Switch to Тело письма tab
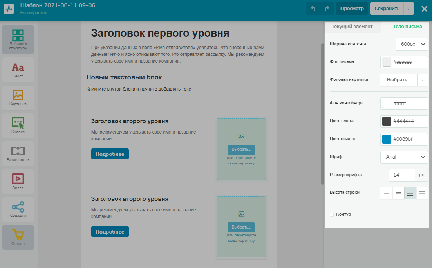The height and width of the screenshot is (268, 432). [407, 27]
